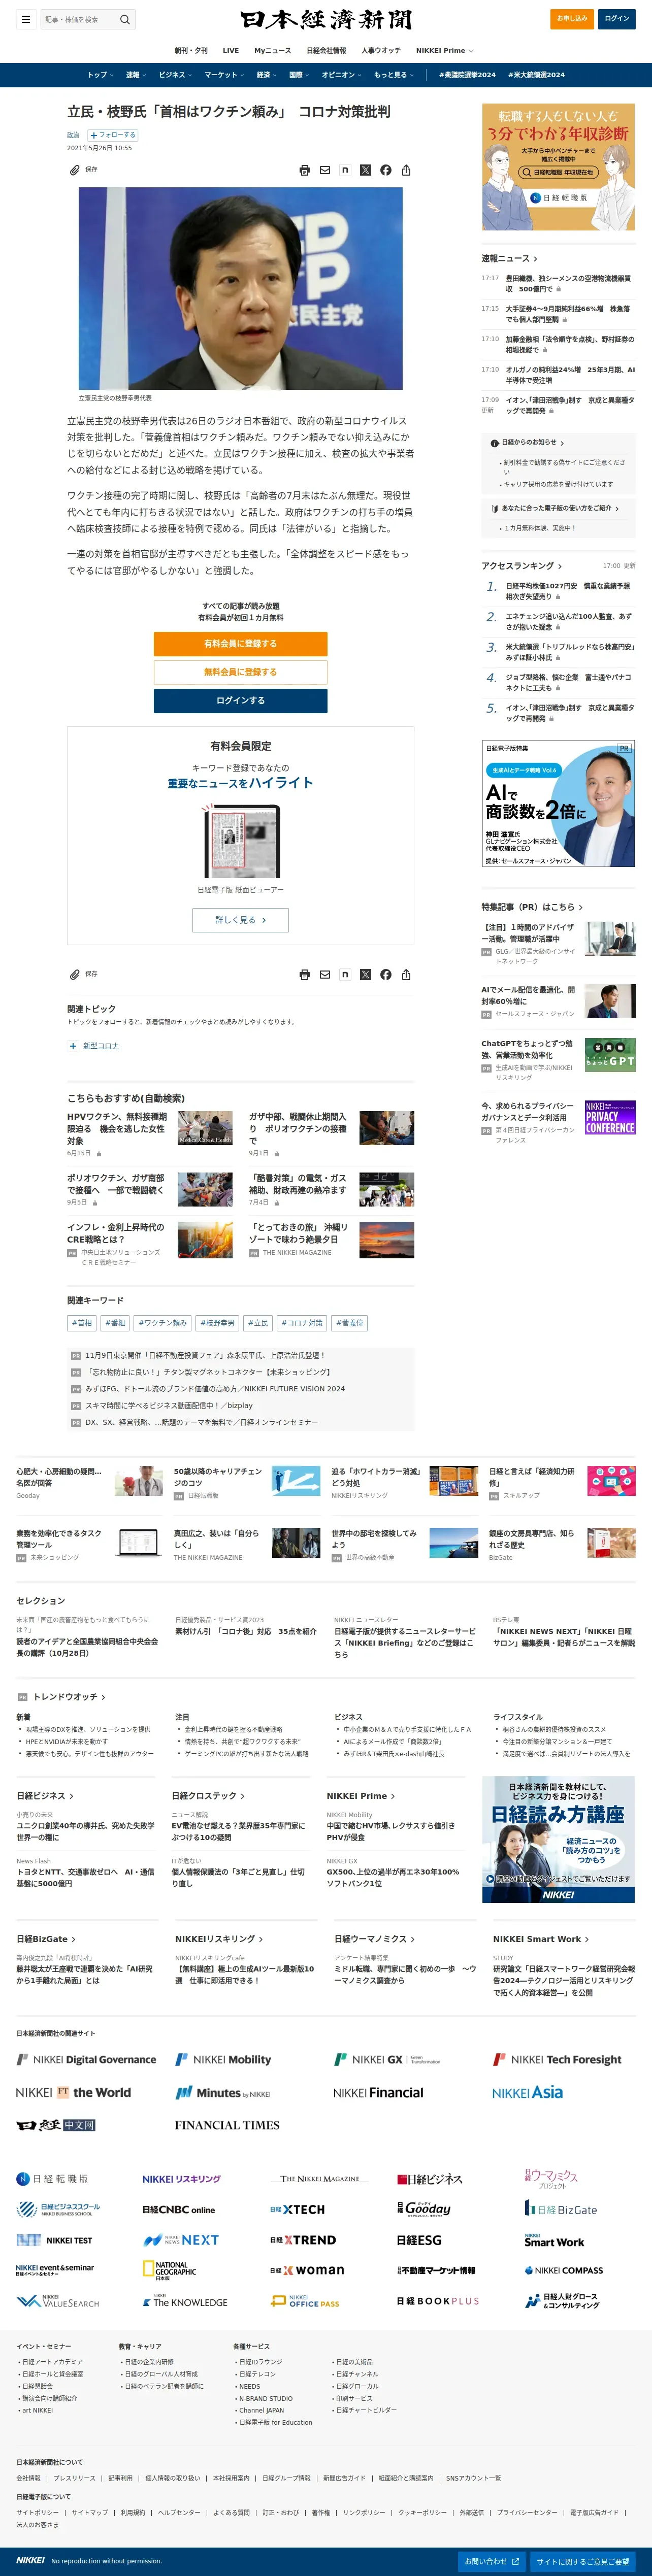Share on Facebook using bottom icon

pyautogui.click(x=386, y=974)
